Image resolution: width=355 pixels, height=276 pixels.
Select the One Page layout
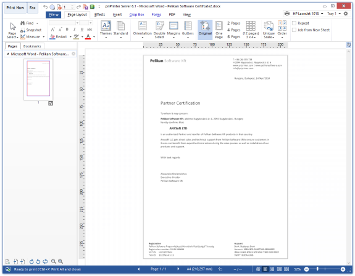[x=219, y=30]
